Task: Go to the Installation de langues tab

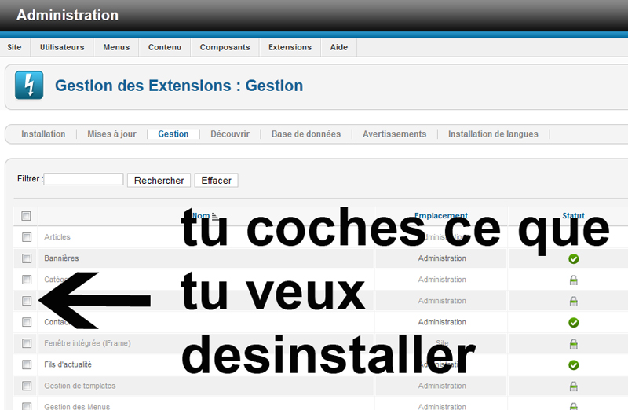Action: coord(493,134)
